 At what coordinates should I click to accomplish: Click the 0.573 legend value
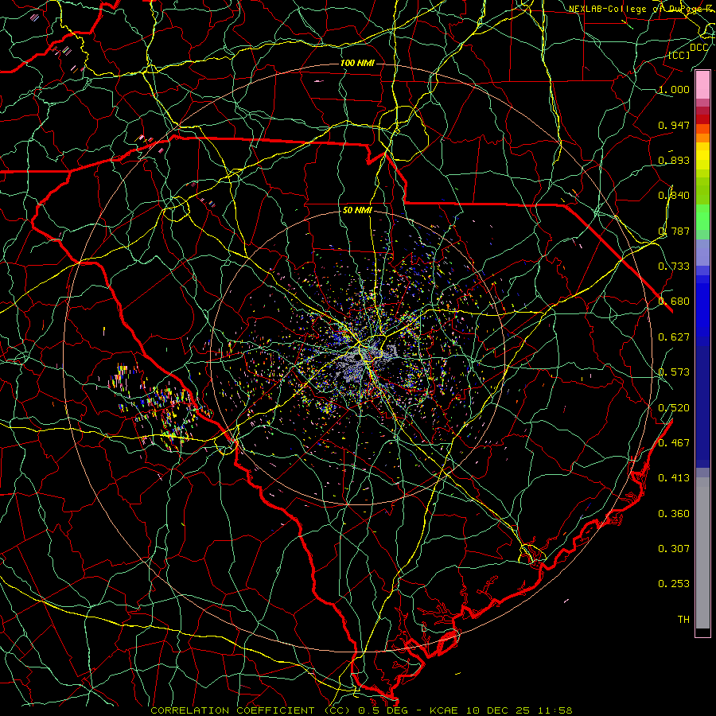pyautogui.click(x=674, y=372)
